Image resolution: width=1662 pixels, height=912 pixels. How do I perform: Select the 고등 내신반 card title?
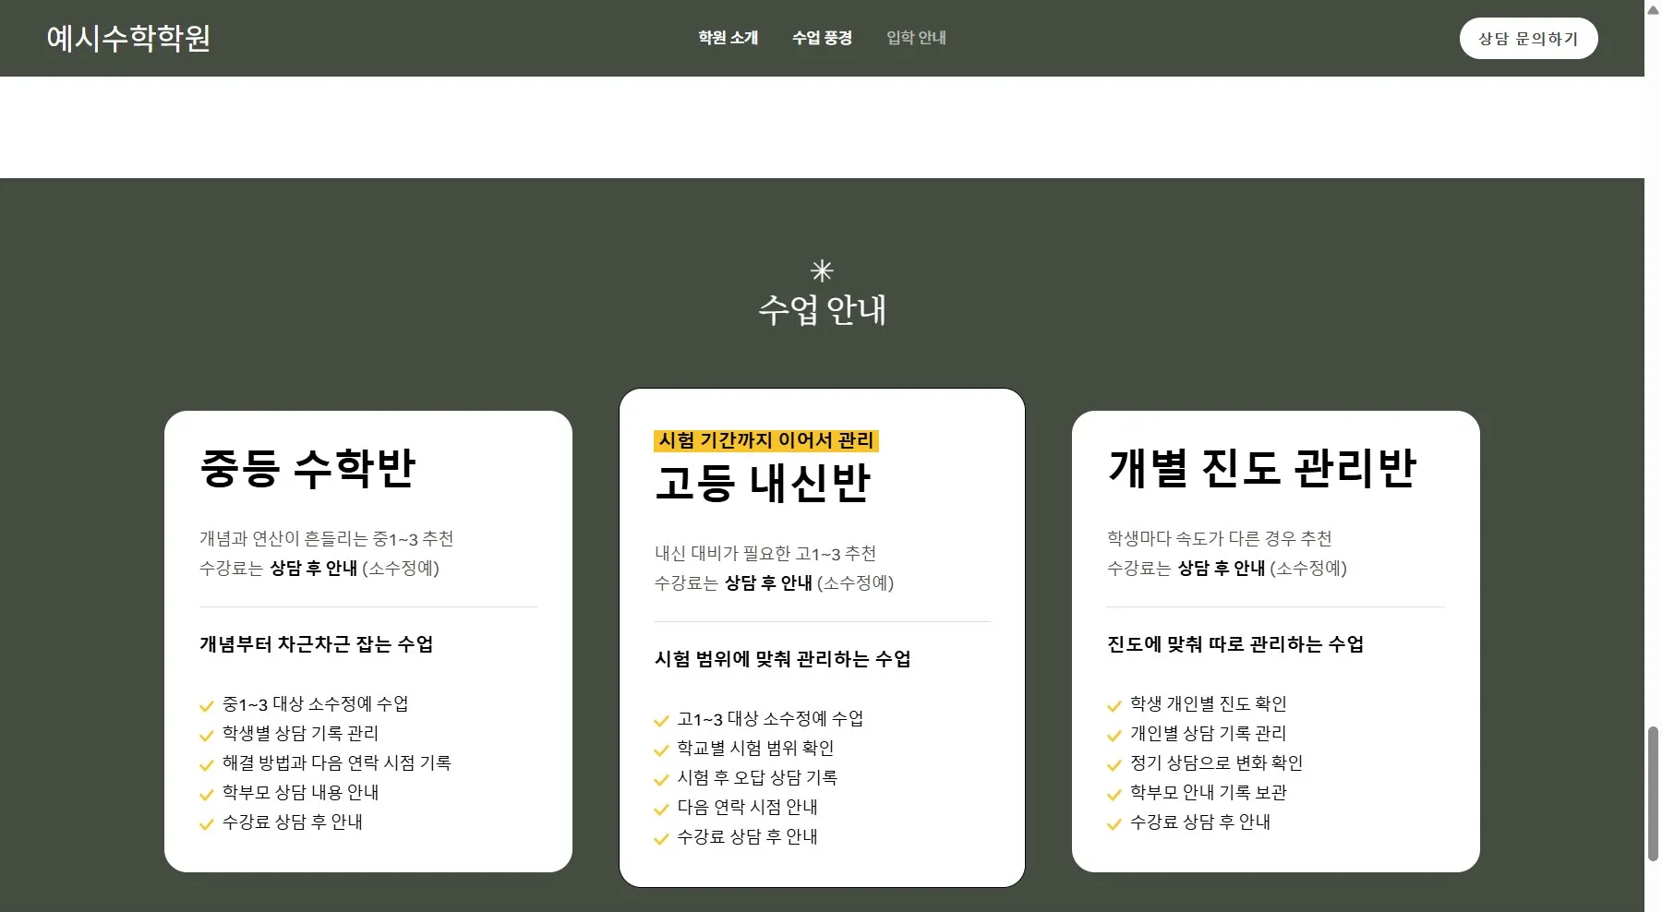pos(763,482)
